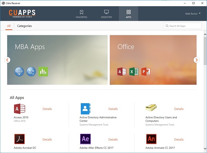Click the Access 2016 app name
The image size is (207, 153).
click(21, 117)
